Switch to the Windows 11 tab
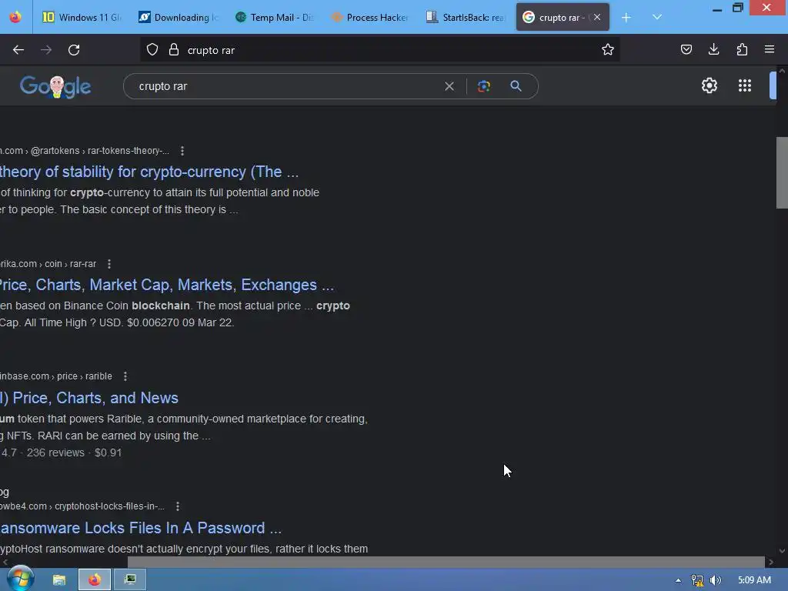This screenshot has width=788, height=591. 82,17
